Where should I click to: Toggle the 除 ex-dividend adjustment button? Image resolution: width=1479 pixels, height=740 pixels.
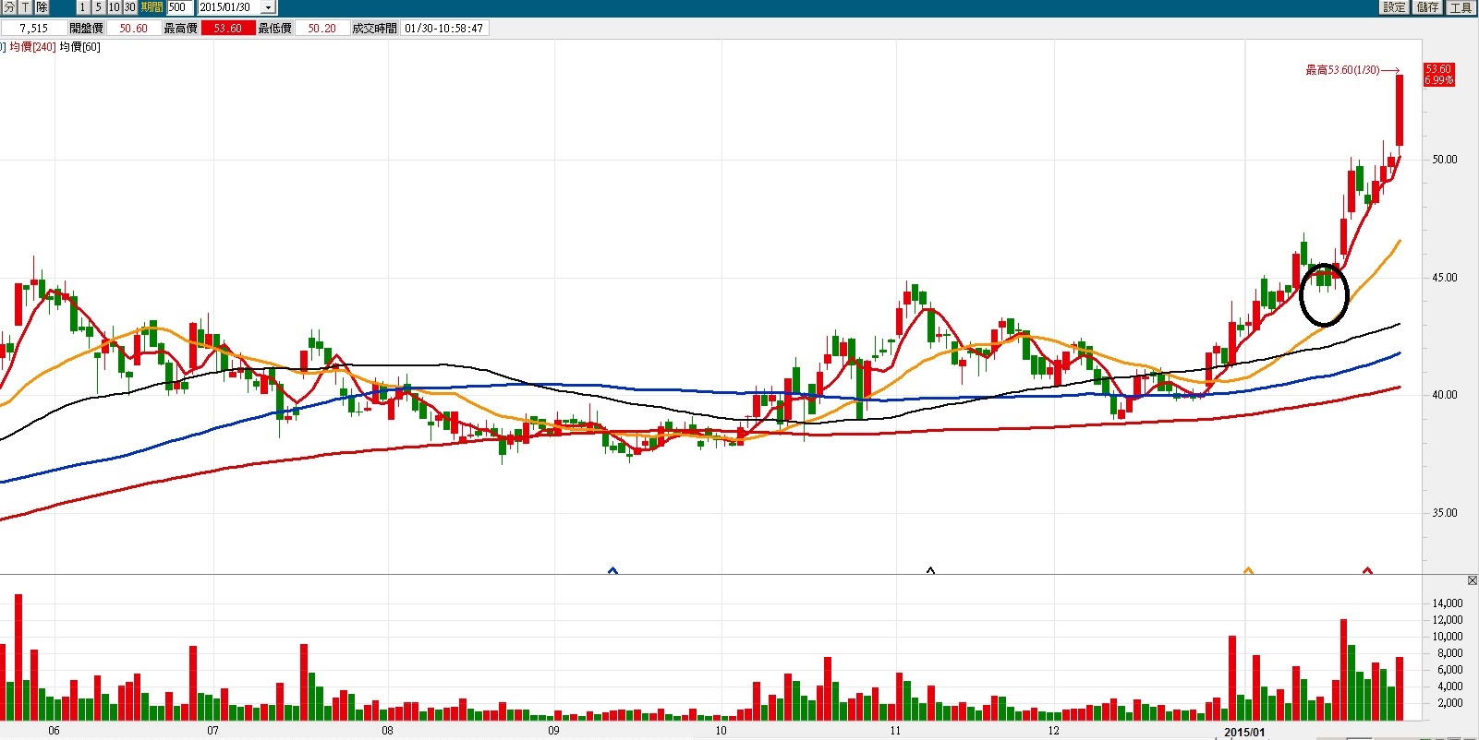[42, 6]
